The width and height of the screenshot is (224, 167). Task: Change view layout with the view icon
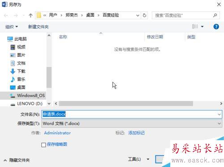(x=195, y=26)
